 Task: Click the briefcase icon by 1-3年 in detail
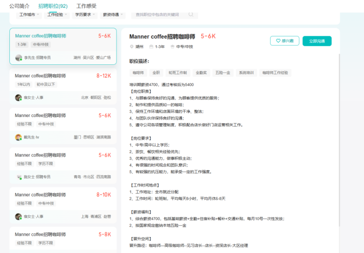click(151, 47)
